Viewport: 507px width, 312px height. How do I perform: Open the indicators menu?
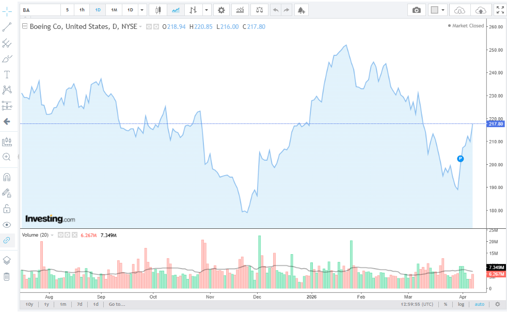[240, 10]
